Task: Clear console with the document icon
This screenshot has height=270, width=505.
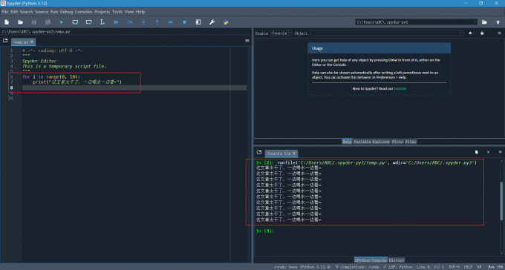Action: (x=477, y=152)
